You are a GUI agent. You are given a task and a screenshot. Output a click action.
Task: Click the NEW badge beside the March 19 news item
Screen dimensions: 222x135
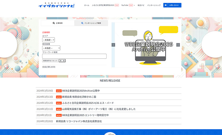click(59, 91)
